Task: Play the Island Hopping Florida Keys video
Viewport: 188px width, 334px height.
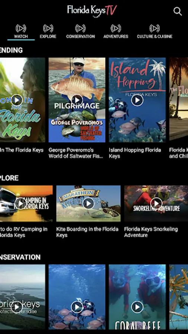Action: 137,100
